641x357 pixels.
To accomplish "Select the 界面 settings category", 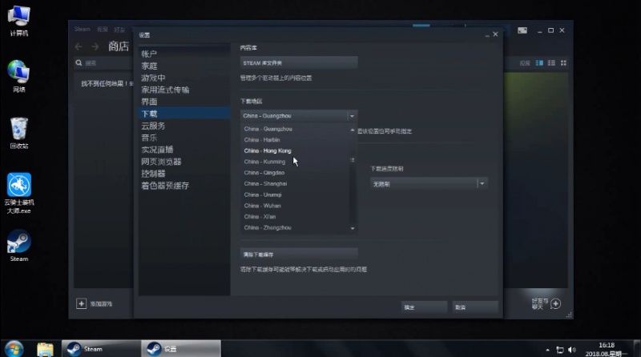I will 184,102.
